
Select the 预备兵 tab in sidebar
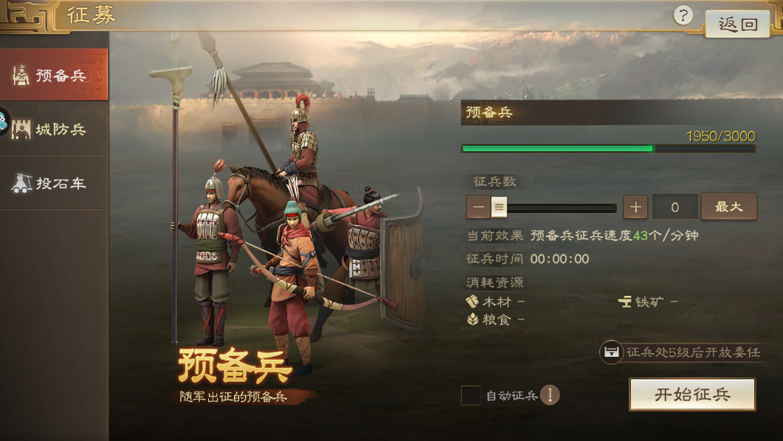pos(54,75)
